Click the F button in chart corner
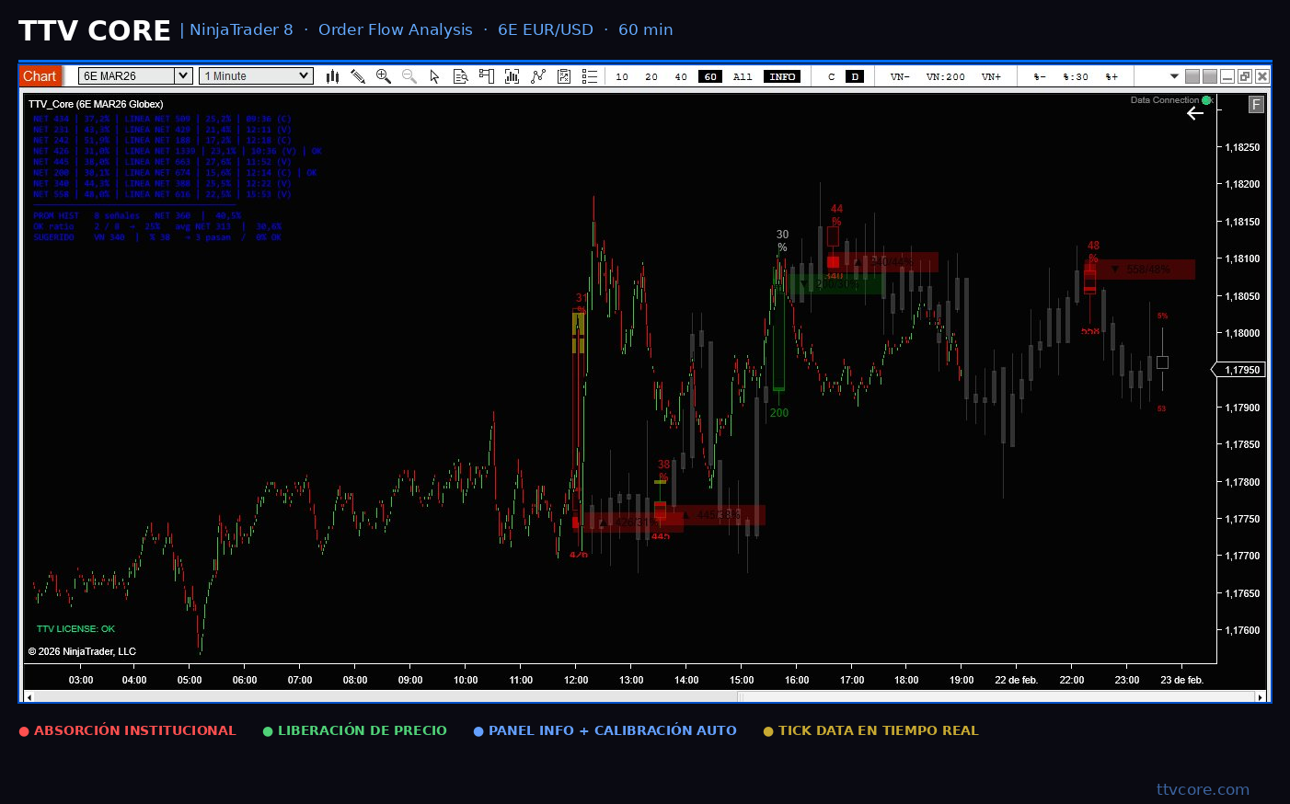This screenshot has width=1290, height=804. (x=1256, y=105)
